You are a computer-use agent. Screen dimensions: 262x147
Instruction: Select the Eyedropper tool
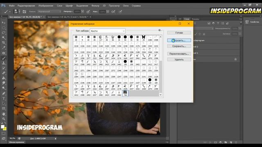click(4, 48)
